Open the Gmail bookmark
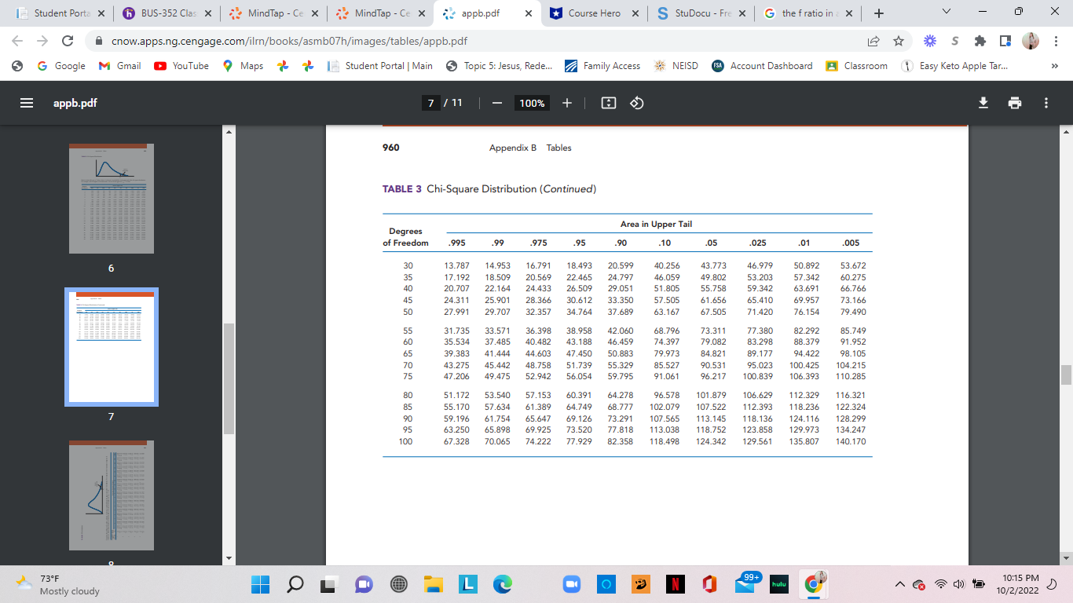 coord(119,66)
